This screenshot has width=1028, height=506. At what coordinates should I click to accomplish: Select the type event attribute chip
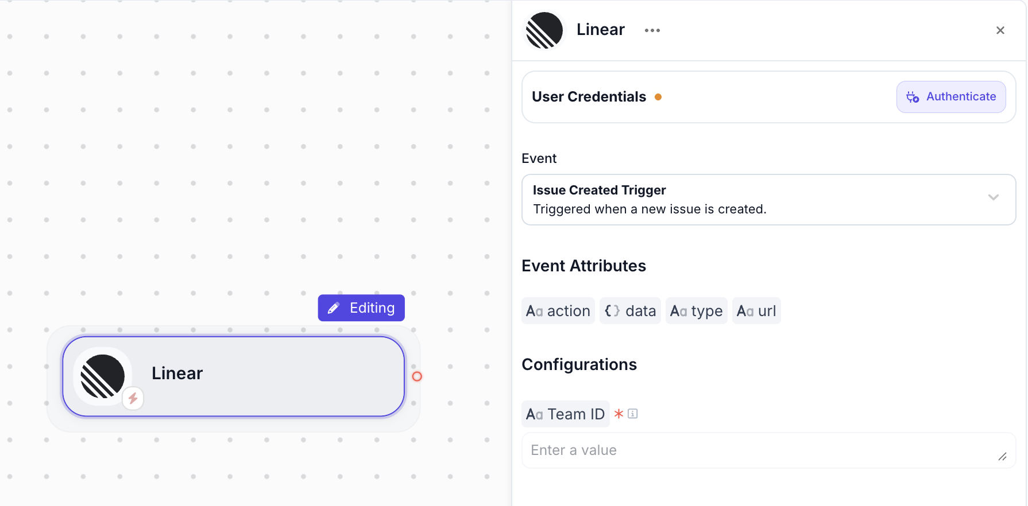(x=697, y=310)
